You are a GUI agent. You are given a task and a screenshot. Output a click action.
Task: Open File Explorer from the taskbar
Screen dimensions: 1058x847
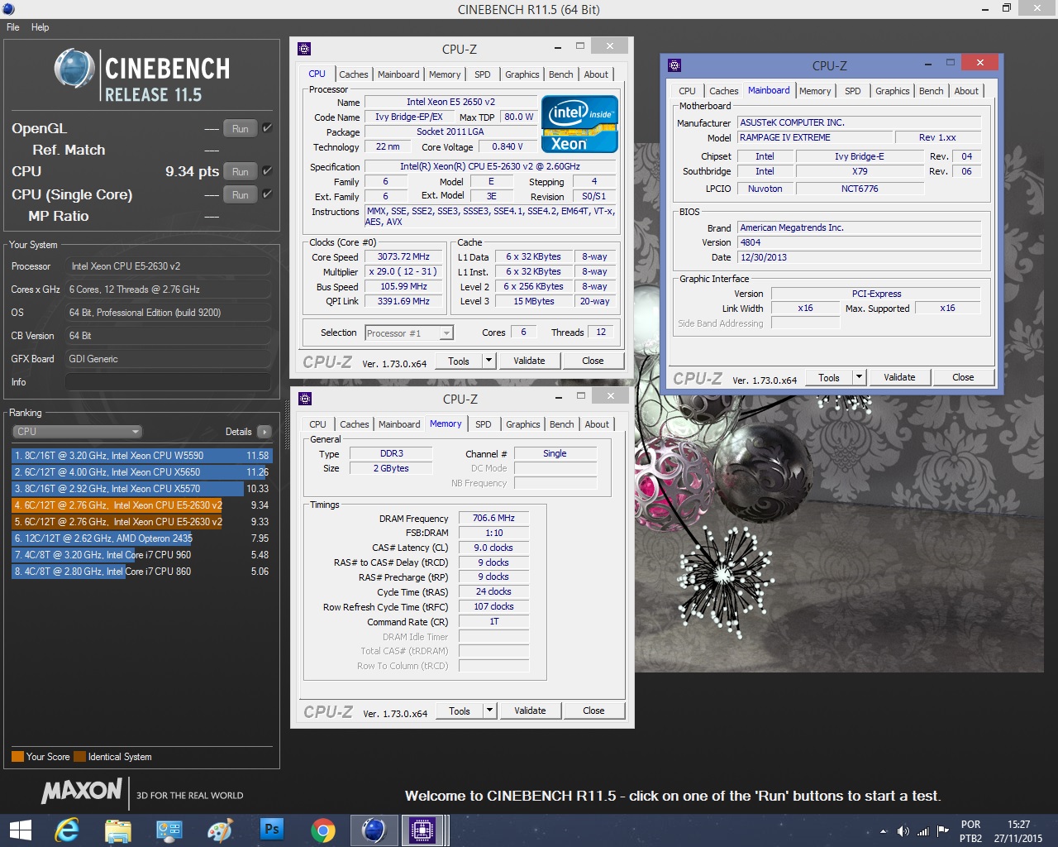coord(118,830)
